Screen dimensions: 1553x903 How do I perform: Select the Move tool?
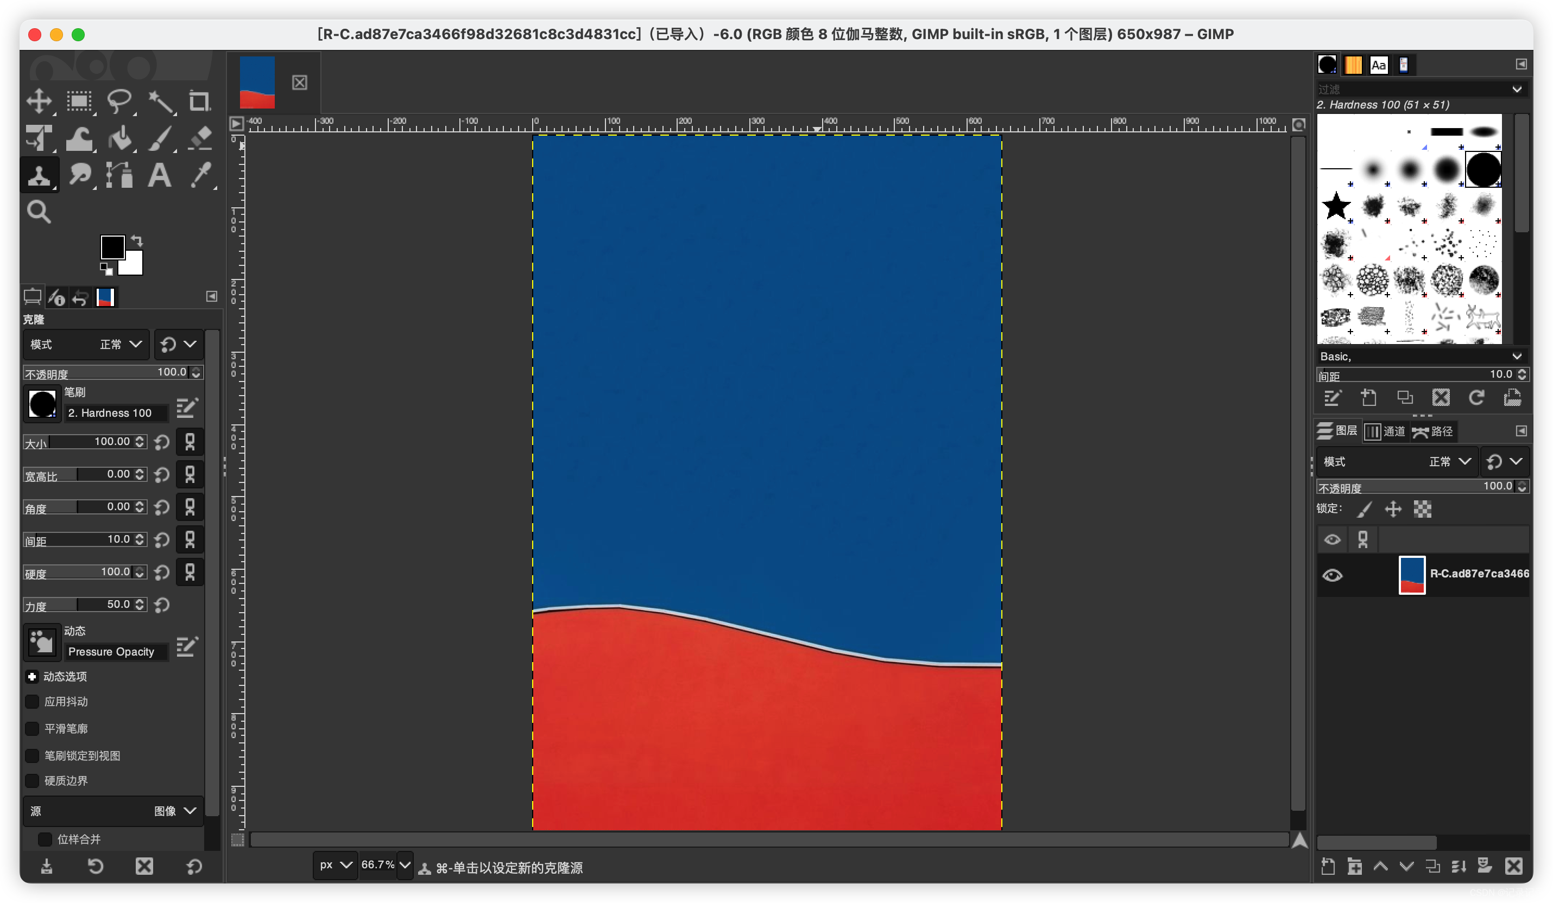[39, 101]
